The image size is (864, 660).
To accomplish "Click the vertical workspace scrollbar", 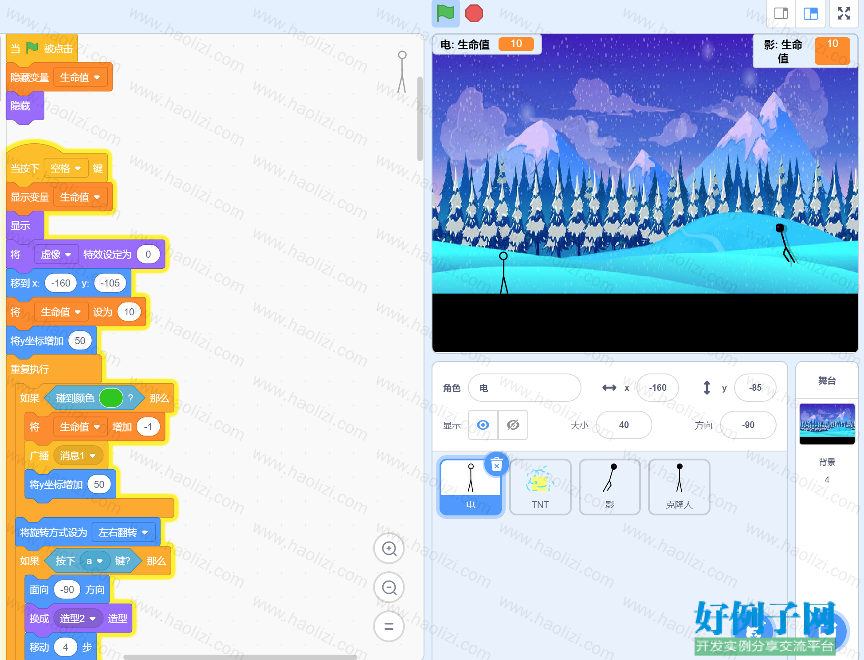I will point(420,119).
